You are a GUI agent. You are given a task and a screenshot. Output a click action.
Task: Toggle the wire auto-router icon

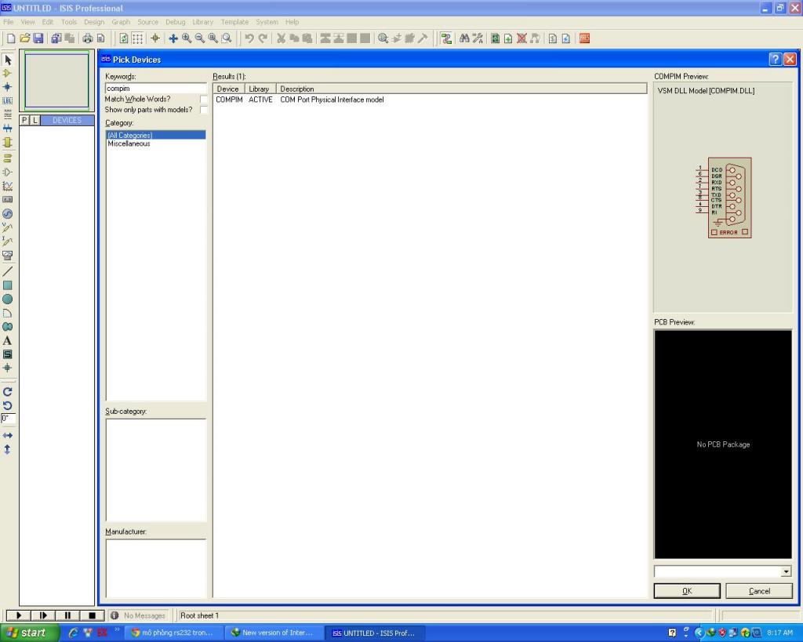(x=446, y=38)
